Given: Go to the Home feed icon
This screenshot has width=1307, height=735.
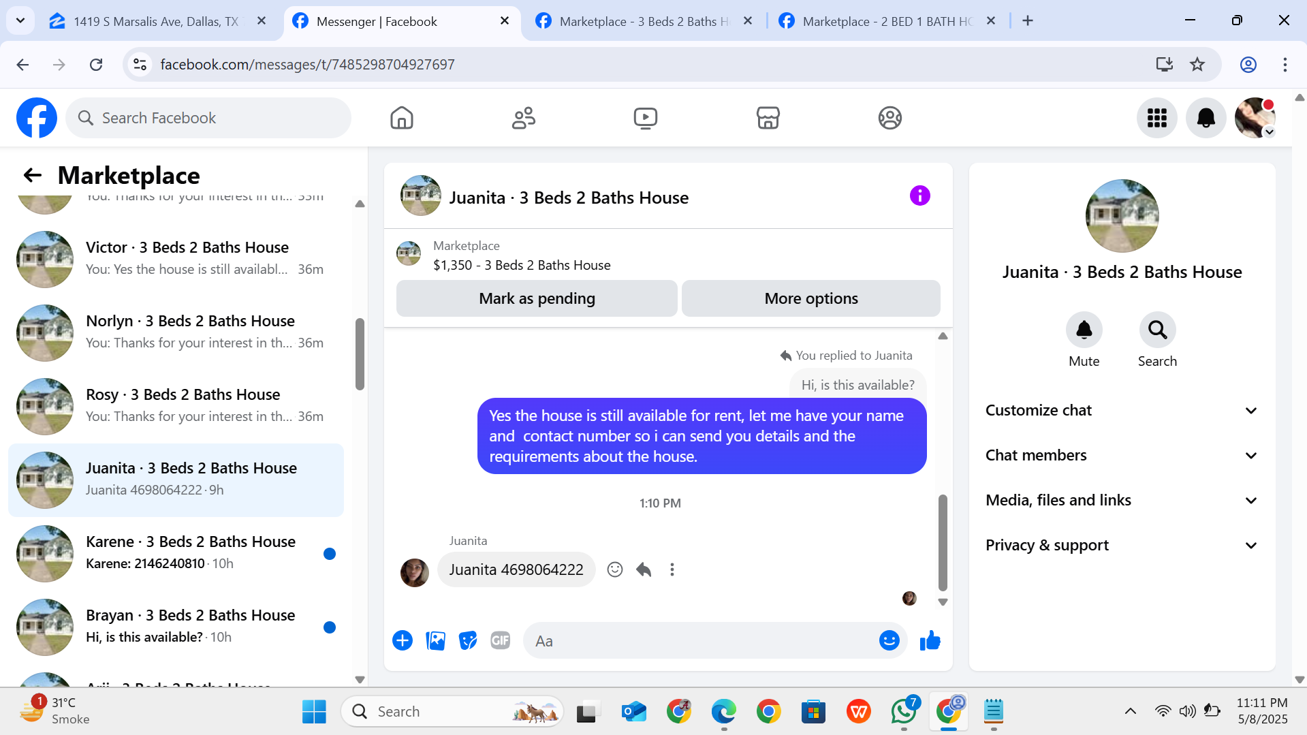Looking at the screenshot, I should point(402,118).
